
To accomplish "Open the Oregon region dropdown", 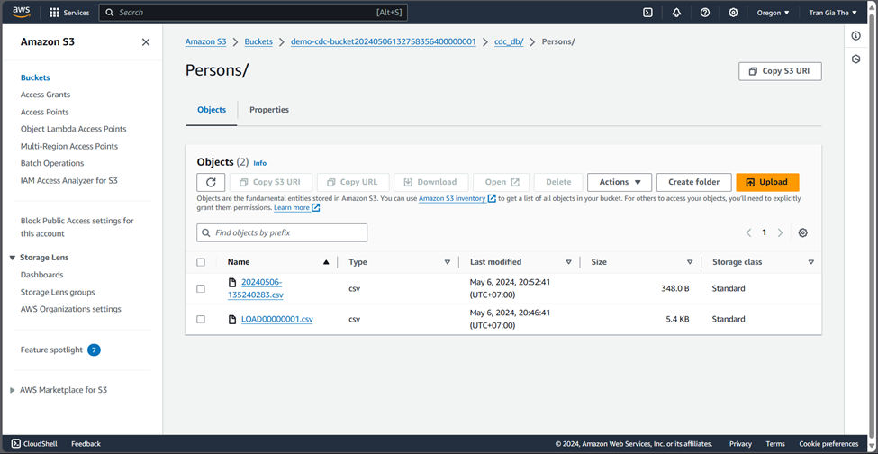I will 773,13.
